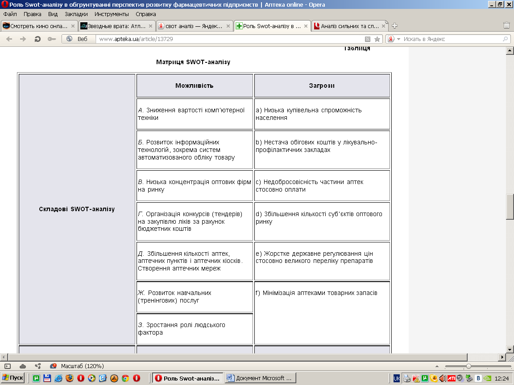Image resolution: width=514 pixels, height=385 pixels.
Task: Click the zoom slider handle
Action: tap(468, 366)
